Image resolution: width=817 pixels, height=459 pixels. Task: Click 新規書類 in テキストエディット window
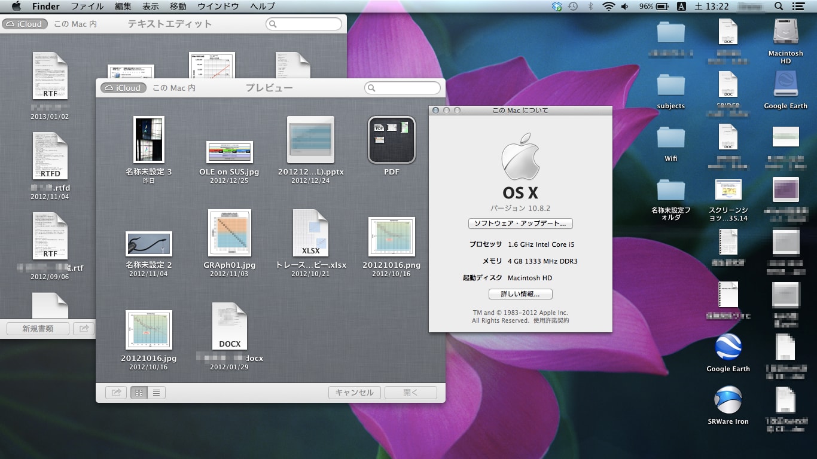pyautogui.click(x=38, y=328)
